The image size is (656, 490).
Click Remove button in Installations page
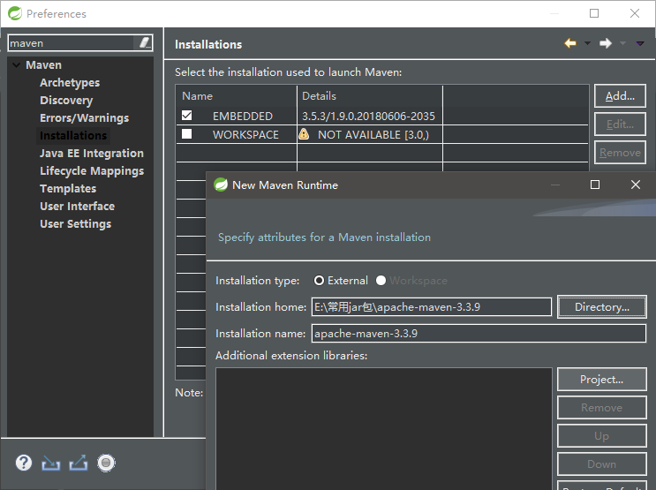(620, 153)
